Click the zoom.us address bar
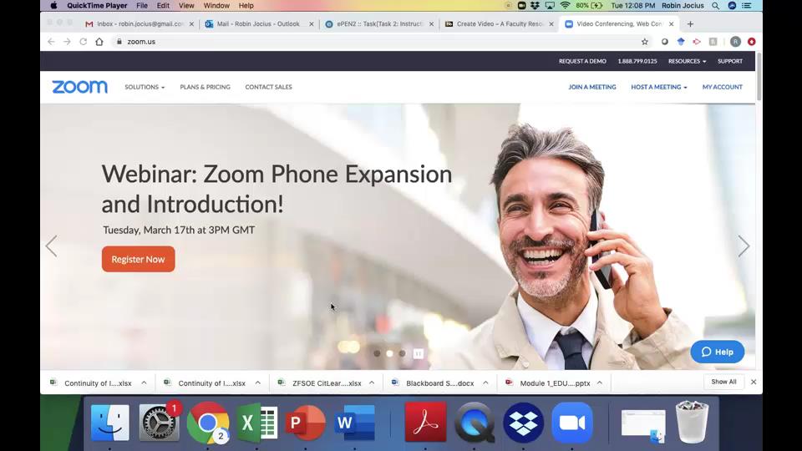The height and width of the screenshot is (451, 802). (x=376, y=42)
